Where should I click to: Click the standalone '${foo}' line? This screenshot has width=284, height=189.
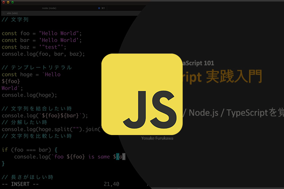pos(11,82)
